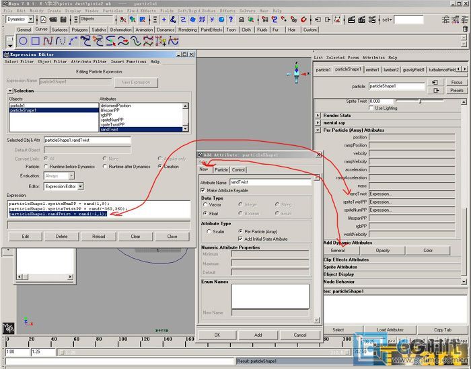Switch to the Particle tab in Add Attribute
The height and width of the screenshot is (369, 471).
pos(221,170)
